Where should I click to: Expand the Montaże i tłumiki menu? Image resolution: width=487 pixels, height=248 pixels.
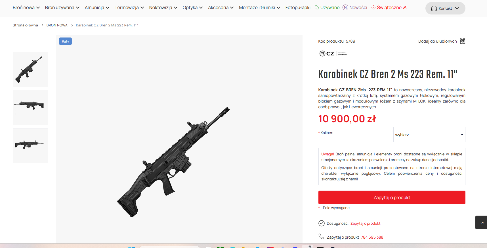(x=259, y=7)
